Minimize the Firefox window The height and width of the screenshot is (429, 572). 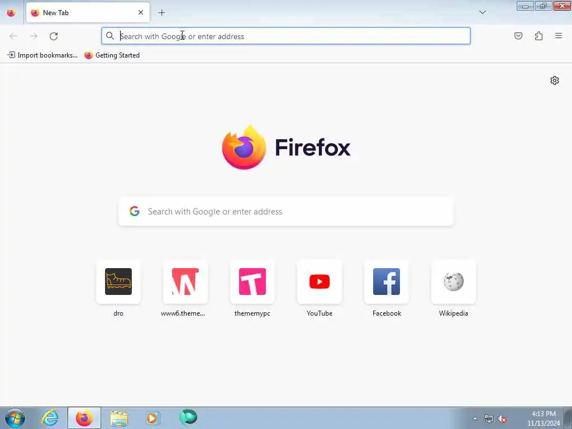pos(525,6)
